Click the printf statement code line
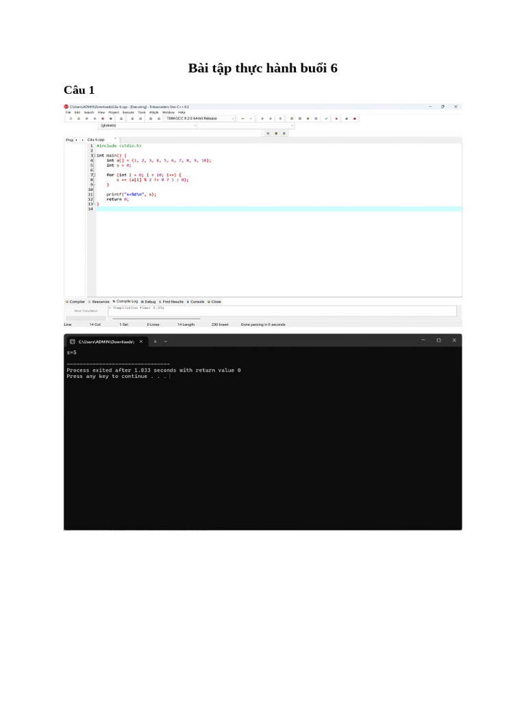 click(x=131, y=194)
